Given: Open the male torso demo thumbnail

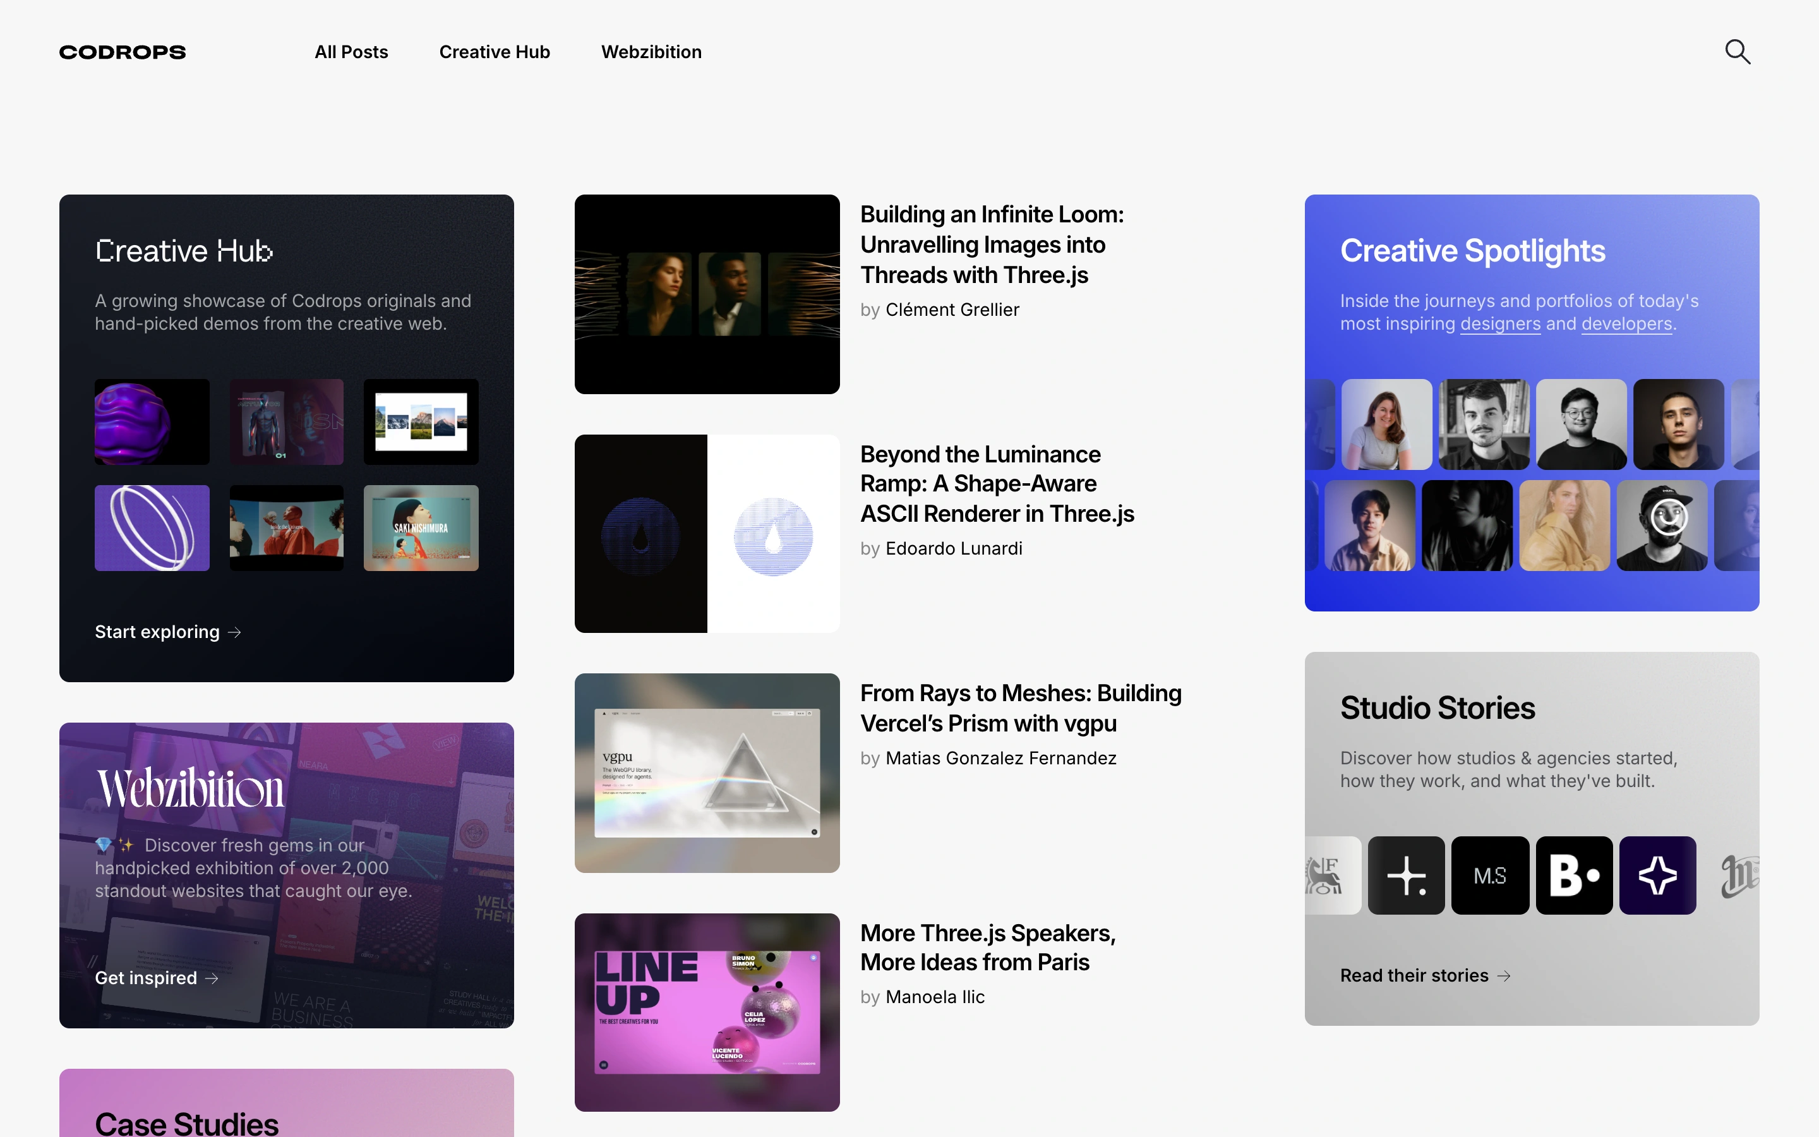Looking at the screenshot, I should coord(286,422).
